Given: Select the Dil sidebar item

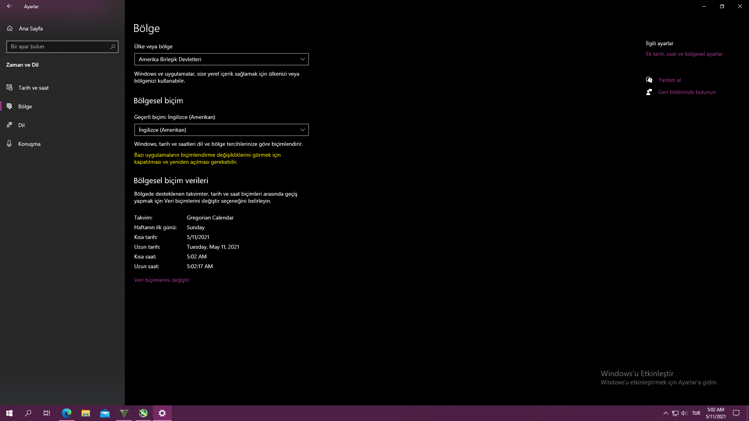Looking at the screenshot, I should coord(21,125).
